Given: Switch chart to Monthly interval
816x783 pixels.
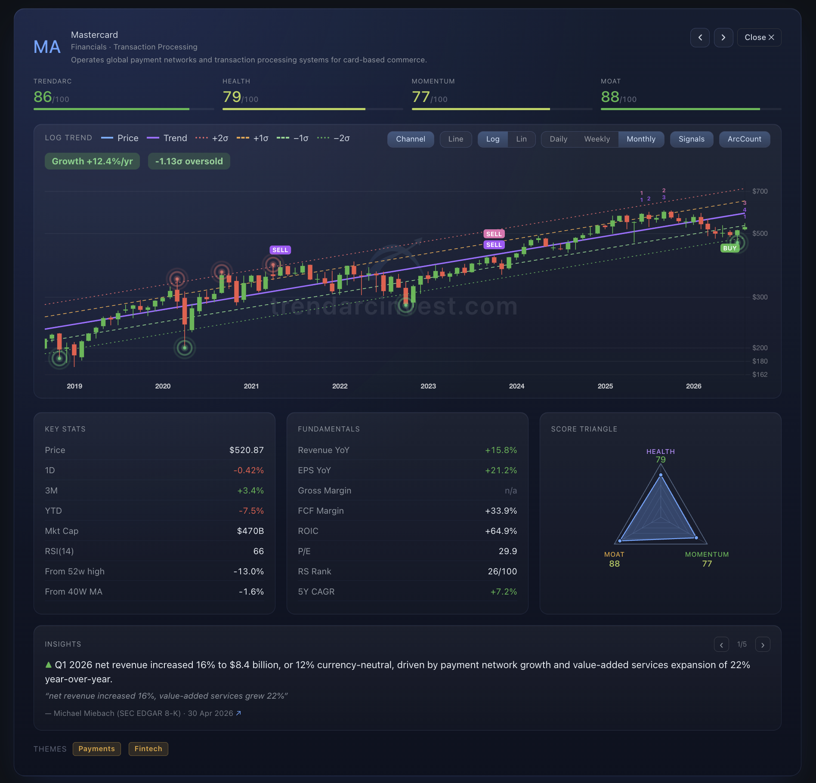Looking at the screenshot, I should click(x=641, y=139).
